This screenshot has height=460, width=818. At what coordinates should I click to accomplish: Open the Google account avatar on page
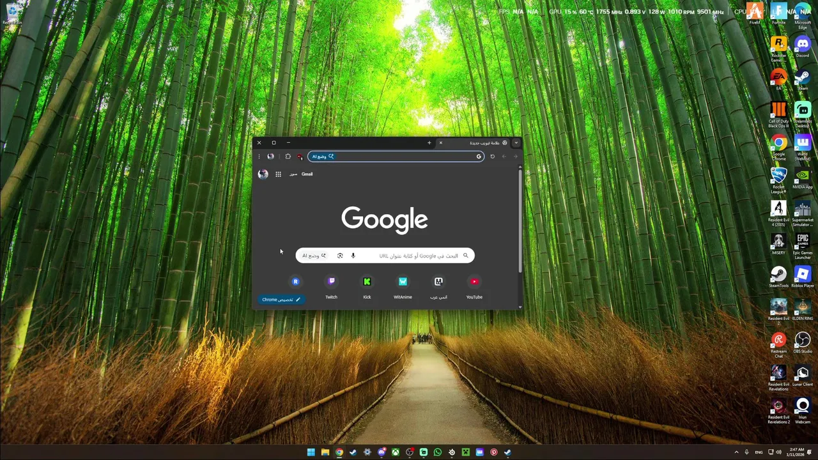(263, 174)
